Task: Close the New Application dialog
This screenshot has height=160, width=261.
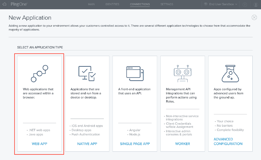Action: tap(254, 17)
